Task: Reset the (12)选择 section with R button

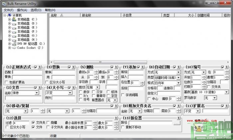Action: [116, 118]
